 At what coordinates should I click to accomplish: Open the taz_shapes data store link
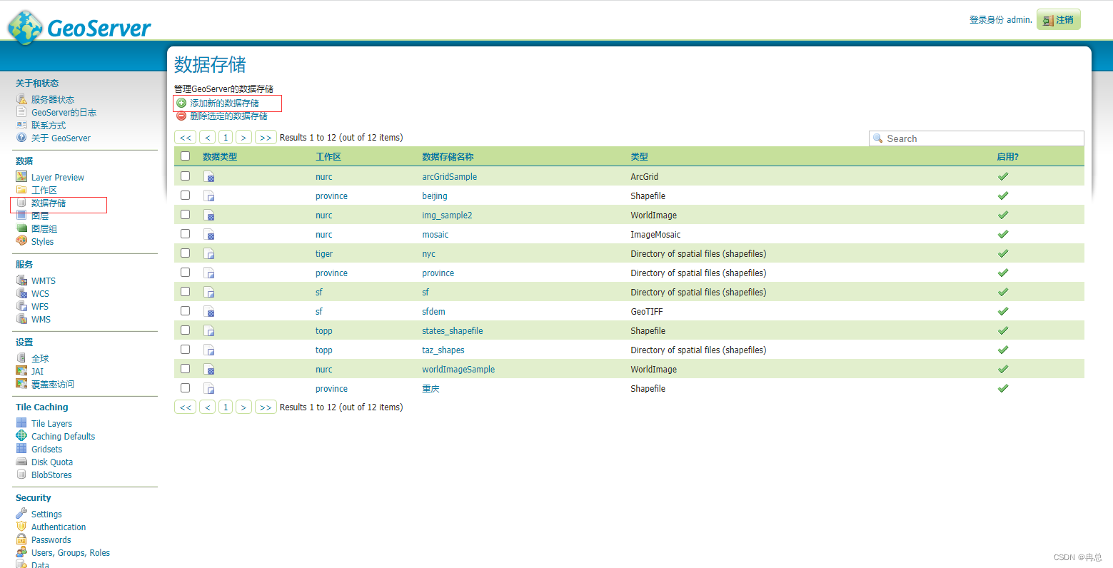click(x=443, y=350)
